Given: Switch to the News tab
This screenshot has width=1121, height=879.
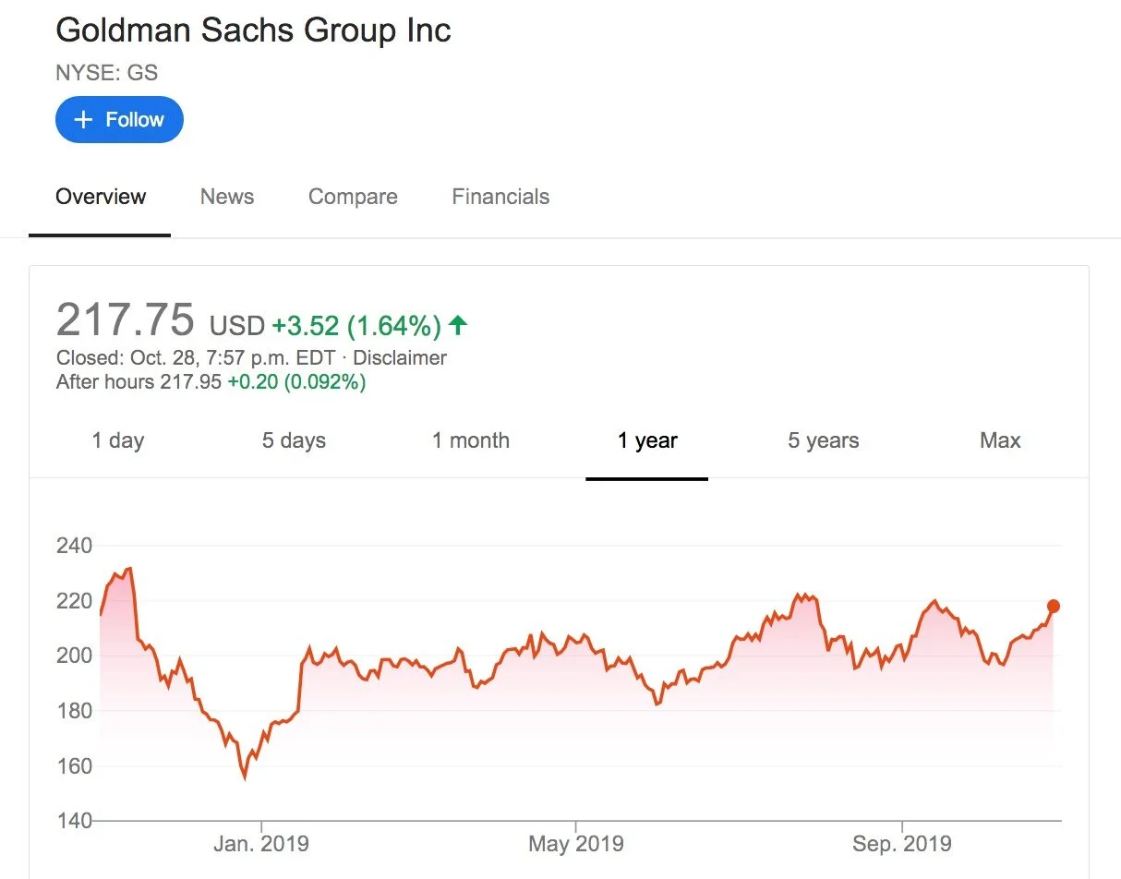Looking at the screenshot, I should coord(227,197).
